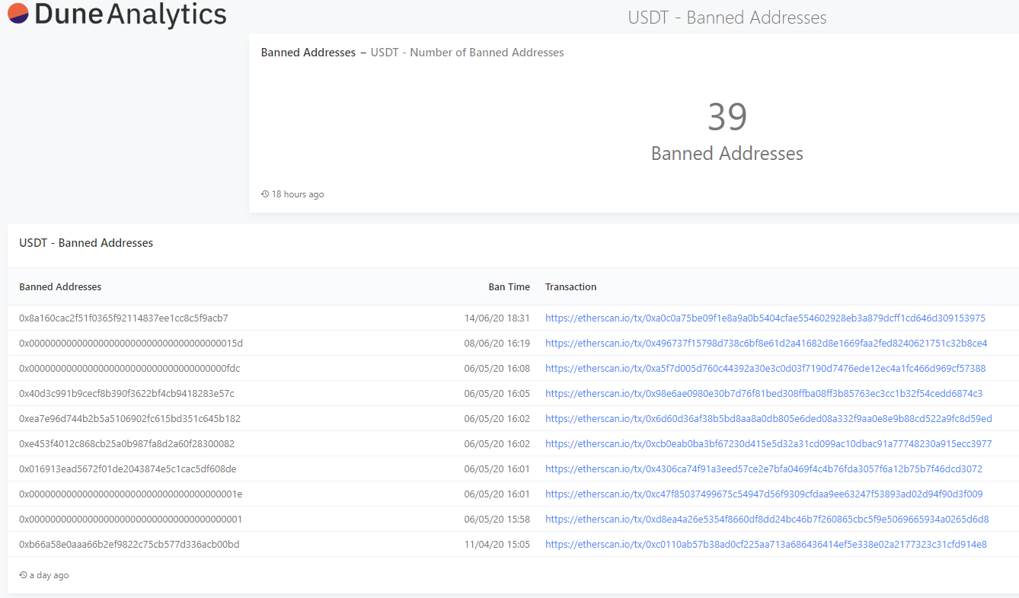Select address 0x8a160cac2f51f0365f92114837ee1cc8c5f9acb7

click(x=123, y=318)
